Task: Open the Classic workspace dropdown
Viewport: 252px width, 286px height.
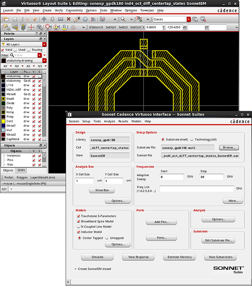Action: pos(188,19)
